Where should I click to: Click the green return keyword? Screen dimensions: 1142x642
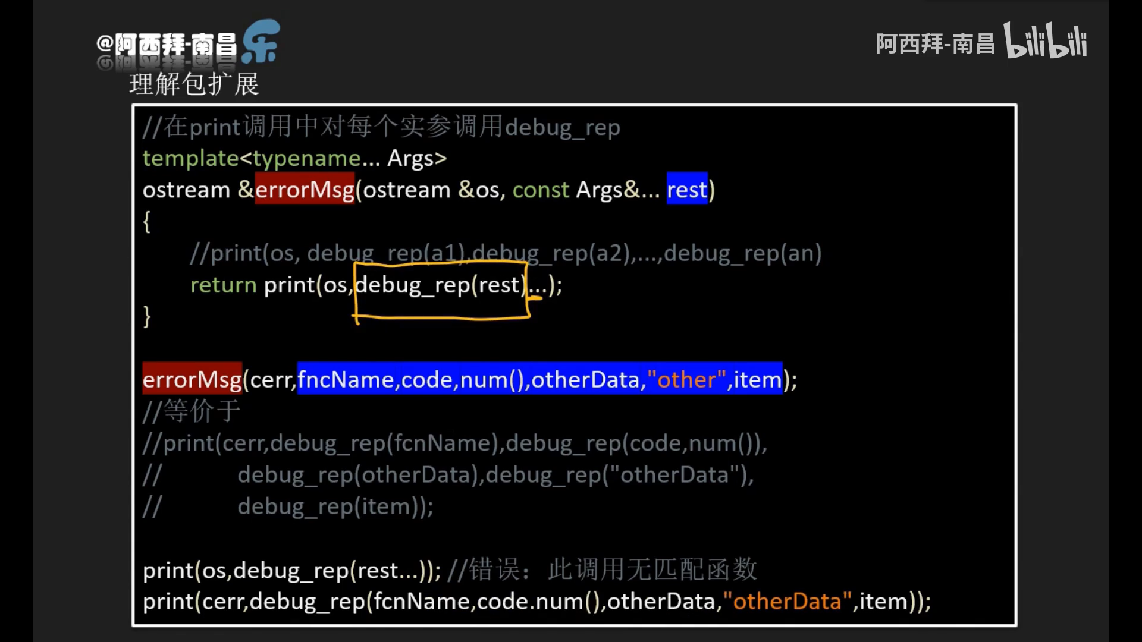[223, 285]
